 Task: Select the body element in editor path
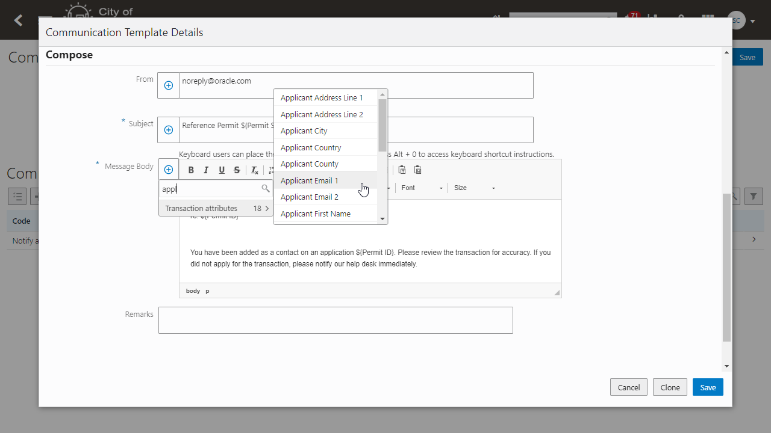coord(193,291)
